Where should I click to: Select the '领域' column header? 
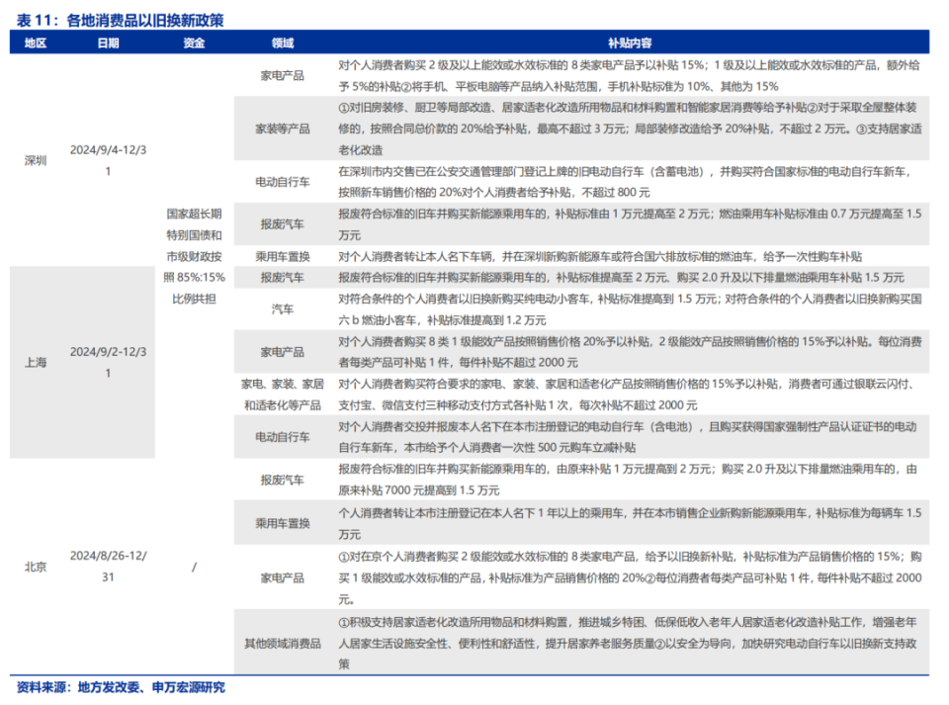282,43
